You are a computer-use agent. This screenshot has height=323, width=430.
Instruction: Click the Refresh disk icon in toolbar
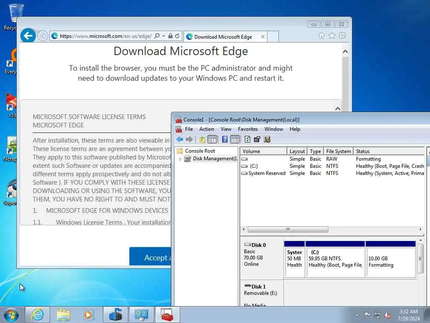point(247,140)
